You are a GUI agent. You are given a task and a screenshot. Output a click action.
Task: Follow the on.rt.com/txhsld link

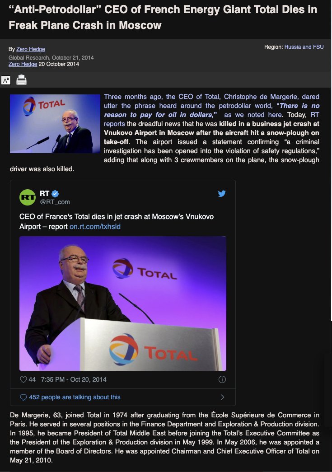tap(95, 226)
